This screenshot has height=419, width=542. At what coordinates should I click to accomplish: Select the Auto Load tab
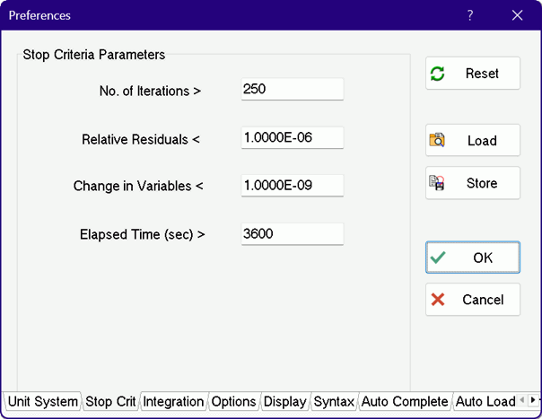click(x=485, y=402)
